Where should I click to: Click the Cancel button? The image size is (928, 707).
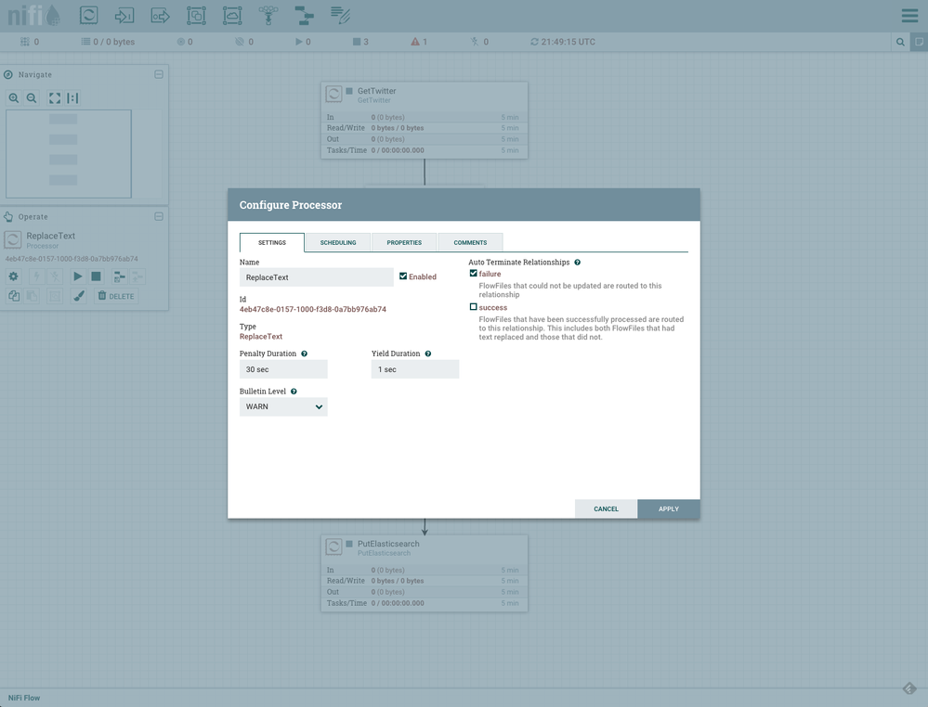click(x=606, y=509)
